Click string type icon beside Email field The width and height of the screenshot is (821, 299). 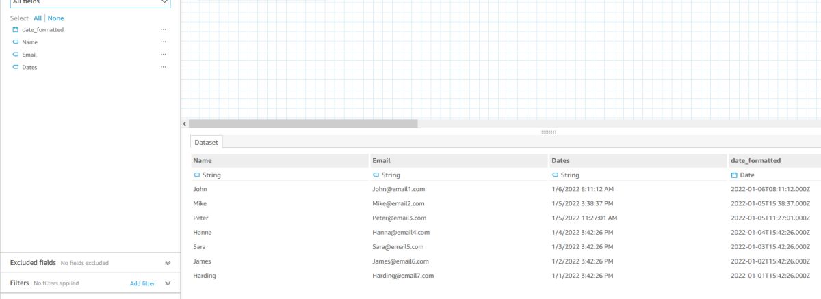(16, 55)
